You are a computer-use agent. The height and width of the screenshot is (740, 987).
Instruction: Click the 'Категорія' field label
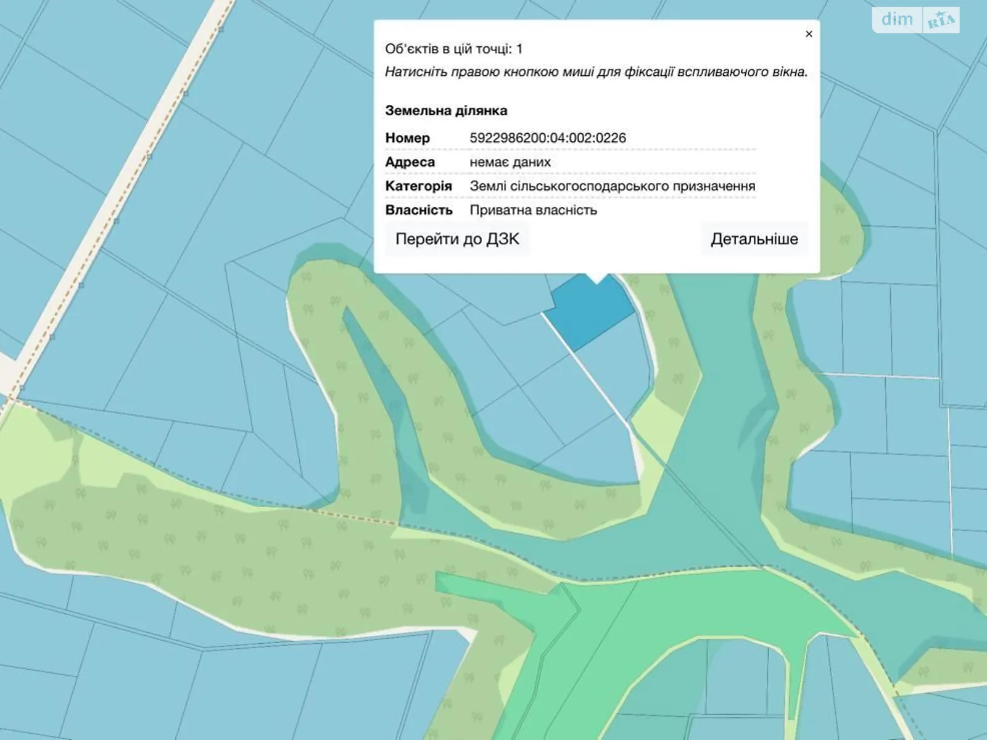[418, 186]
